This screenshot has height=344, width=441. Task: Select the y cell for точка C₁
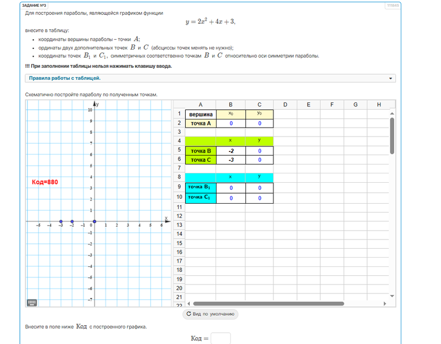tap(259, 198)
